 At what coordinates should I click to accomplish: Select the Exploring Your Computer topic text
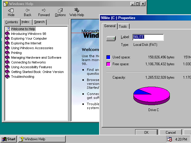pyautogui.click(x=29, y=38)
